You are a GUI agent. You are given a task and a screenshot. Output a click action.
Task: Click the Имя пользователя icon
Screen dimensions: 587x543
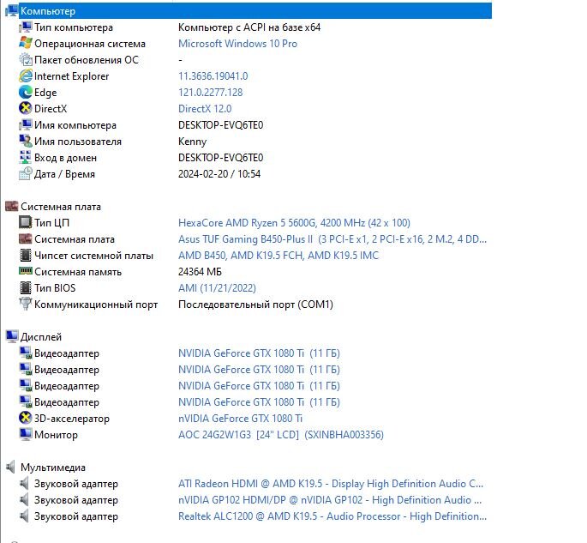click(26, 142)
